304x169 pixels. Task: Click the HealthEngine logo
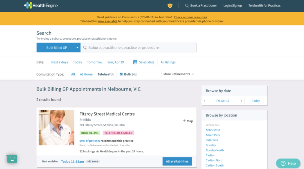(x=41, y=5)
